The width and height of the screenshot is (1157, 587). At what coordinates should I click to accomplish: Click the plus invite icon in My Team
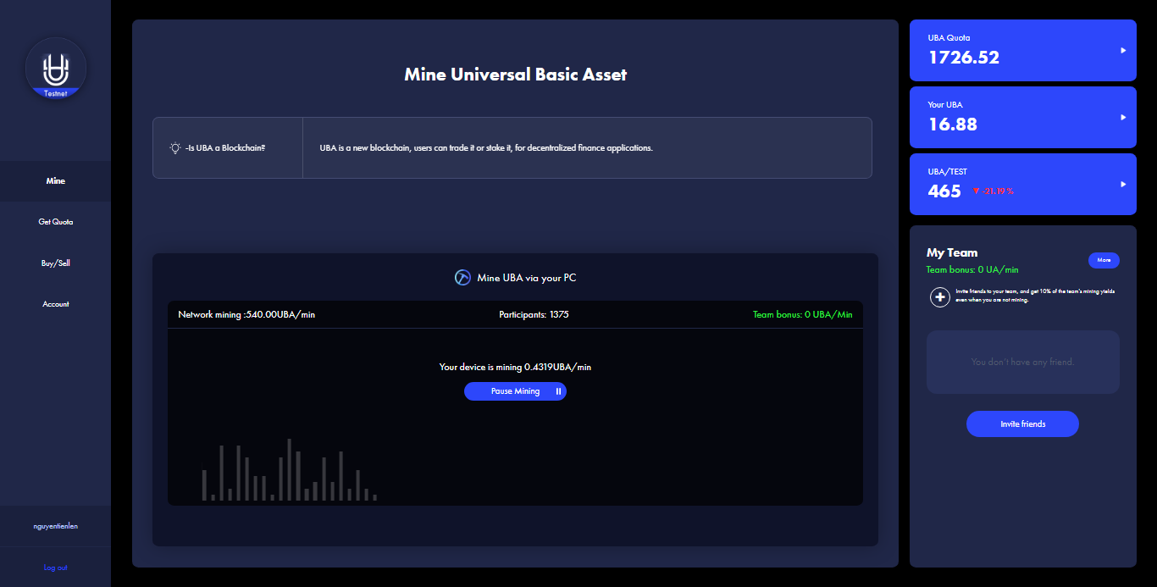point(940,297)
